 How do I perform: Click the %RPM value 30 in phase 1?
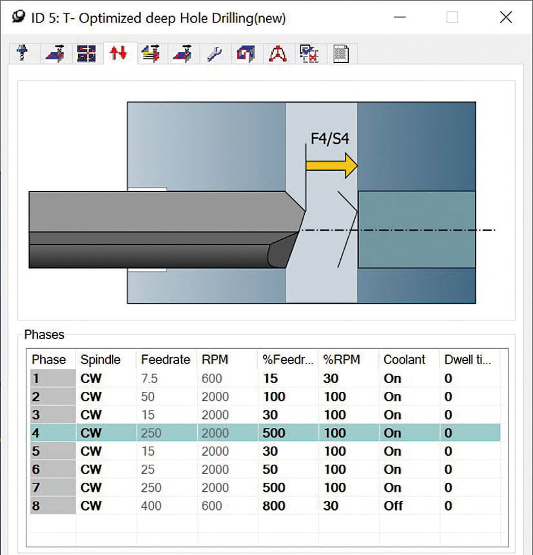(331, 378)
